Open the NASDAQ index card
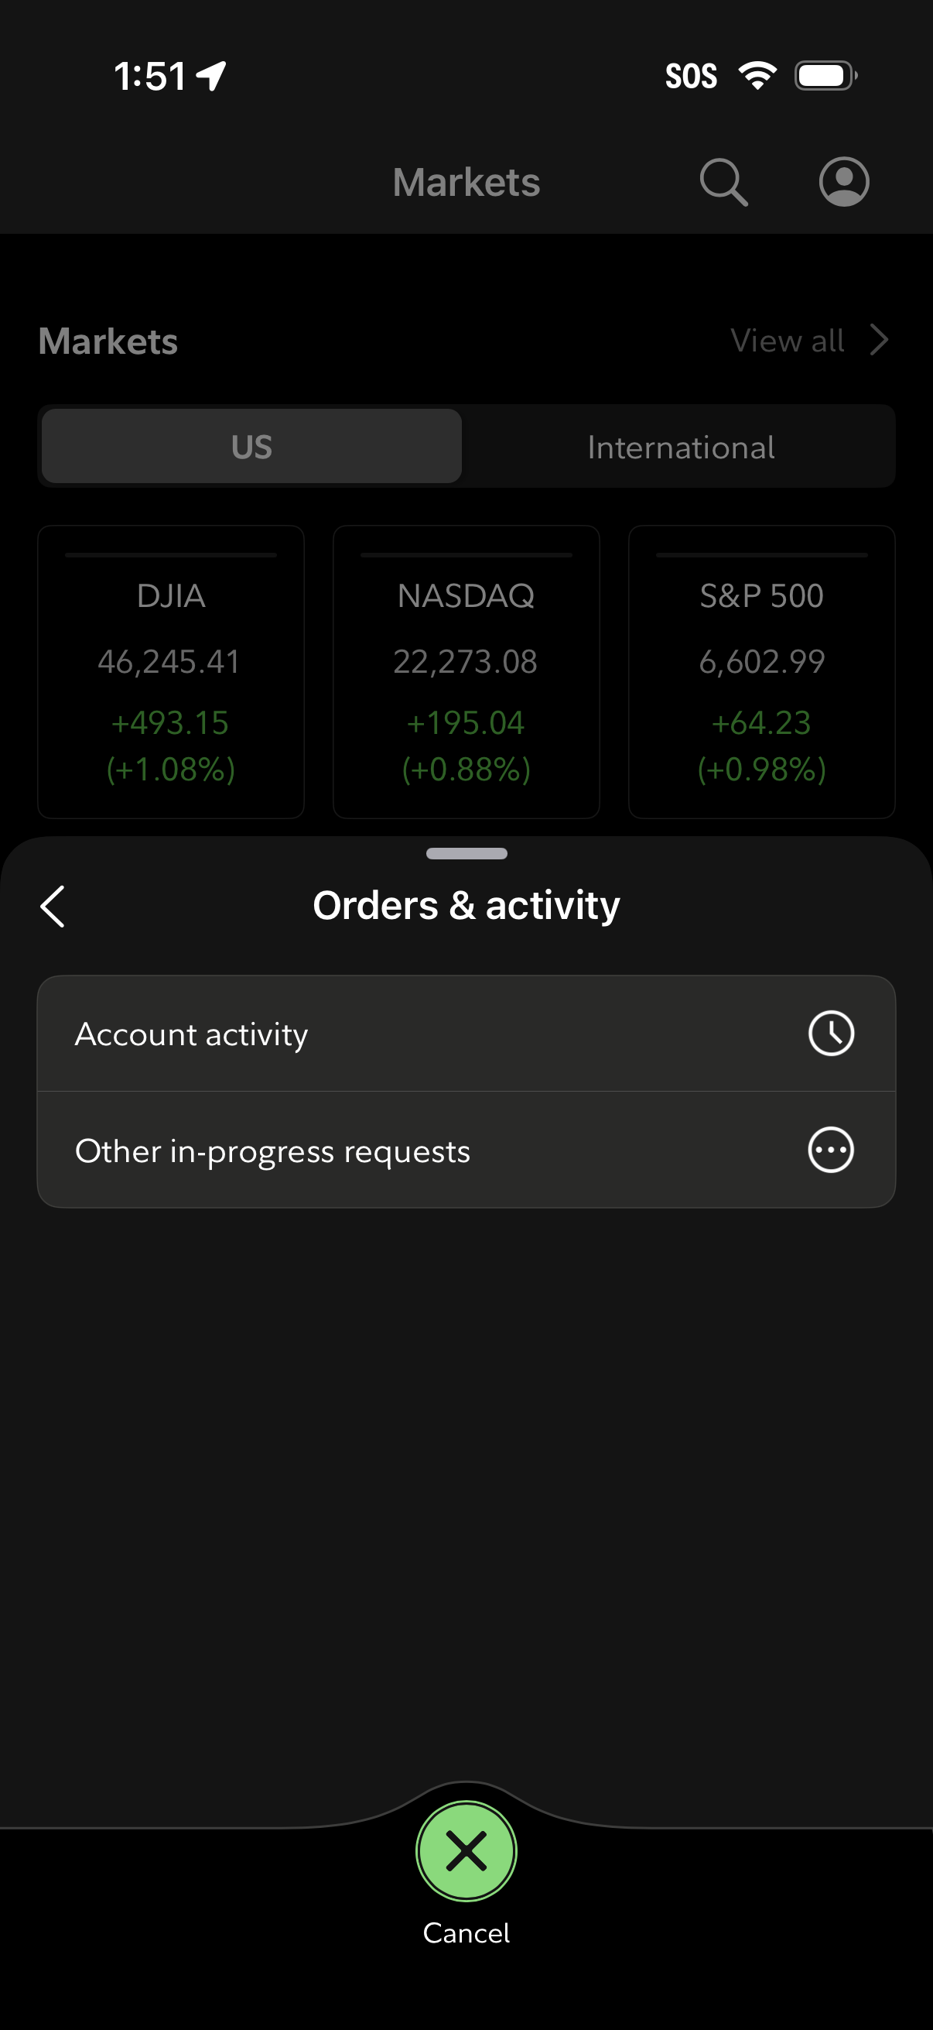Viewport: 933px width, 2030px height. [x=466, y=671]
